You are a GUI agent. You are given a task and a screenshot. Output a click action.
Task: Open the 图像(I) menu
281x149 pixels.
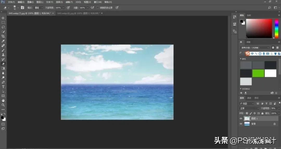click(x=30, y=2)
